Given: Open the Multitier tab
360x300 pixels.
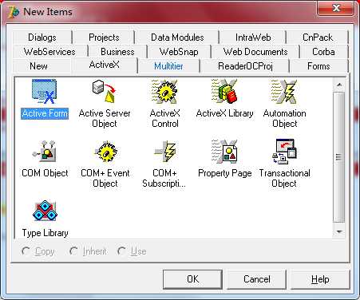Looking at the screenshot, I should point(168,66).
